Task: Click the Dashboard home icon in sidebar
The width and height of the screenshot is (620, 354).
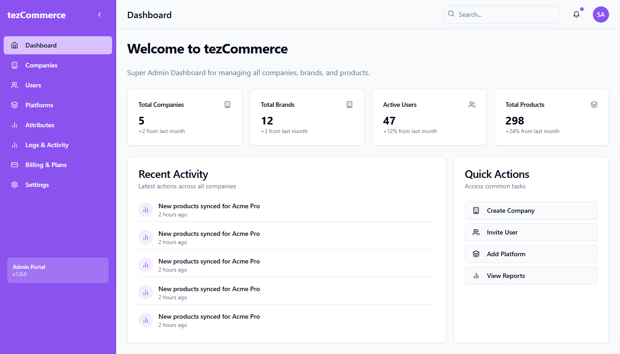Action: [x=15, y=45]
